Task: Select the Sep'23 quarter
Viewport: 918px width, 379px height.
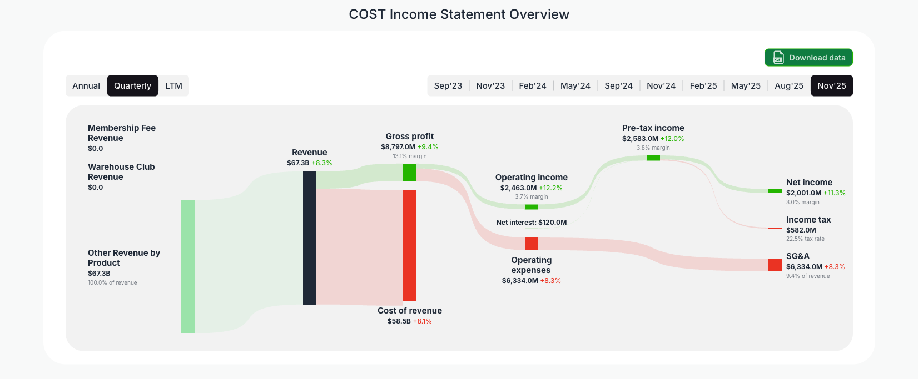Action: [x=448, y=86]
